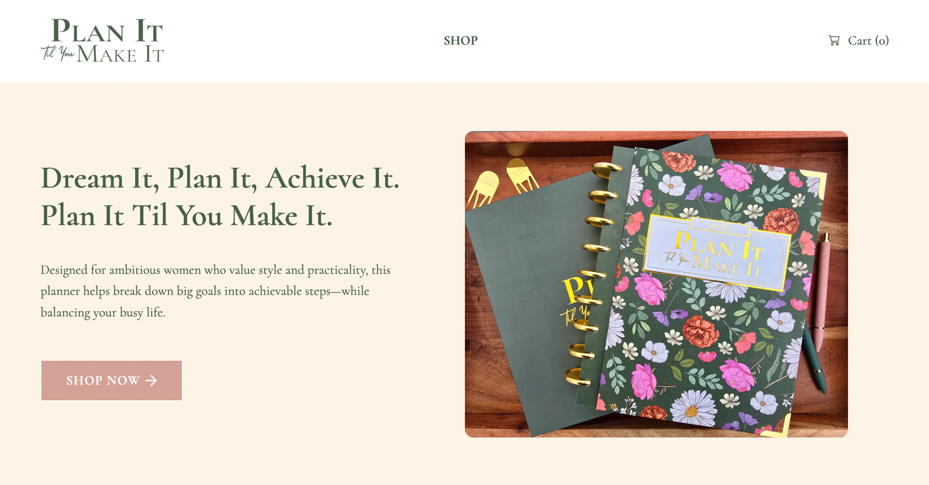
Task: Click the Plan It Til You Make It logo
Action: pos(102,40)
